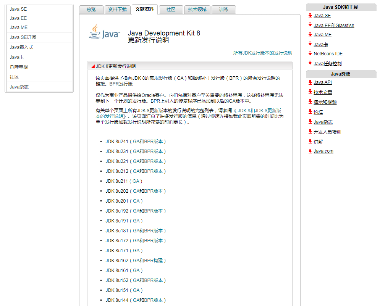This screenshot has height=306, width=380.
Task: Open the 资料下载 tab
Action: click(118, 10)
